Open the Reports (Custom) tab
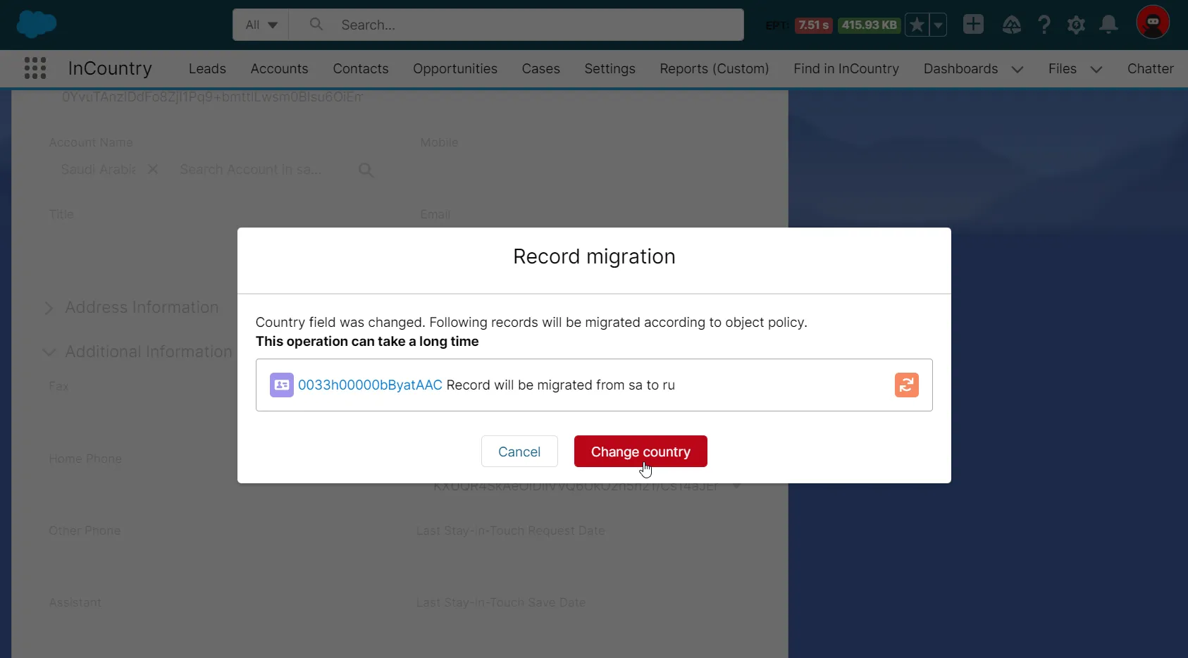 click(x=714, y=68)
